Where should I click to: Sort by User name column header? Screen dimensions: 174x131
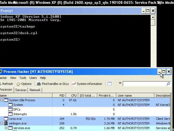135,96
